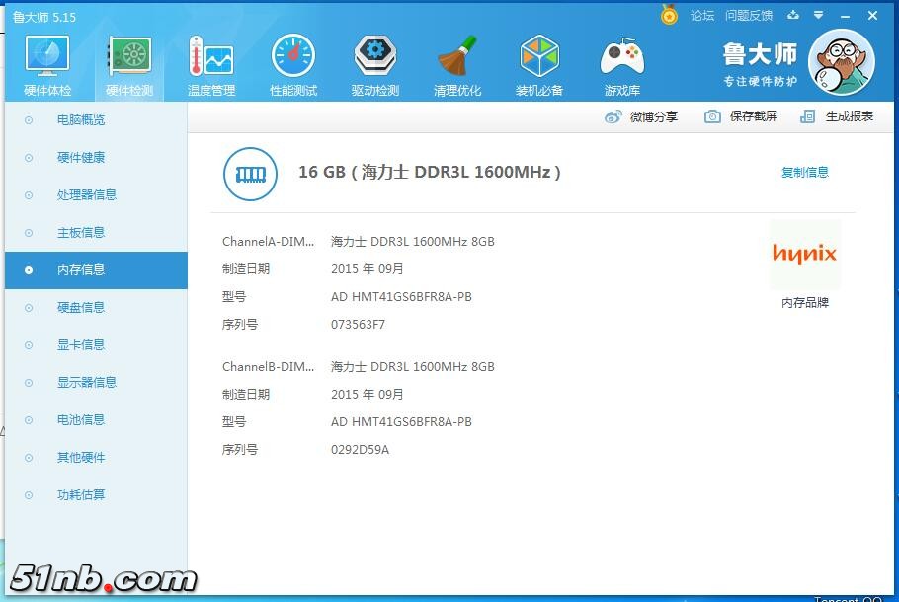Click the 清理优化 broom icon
899x602 pixels.
(457, 65)
